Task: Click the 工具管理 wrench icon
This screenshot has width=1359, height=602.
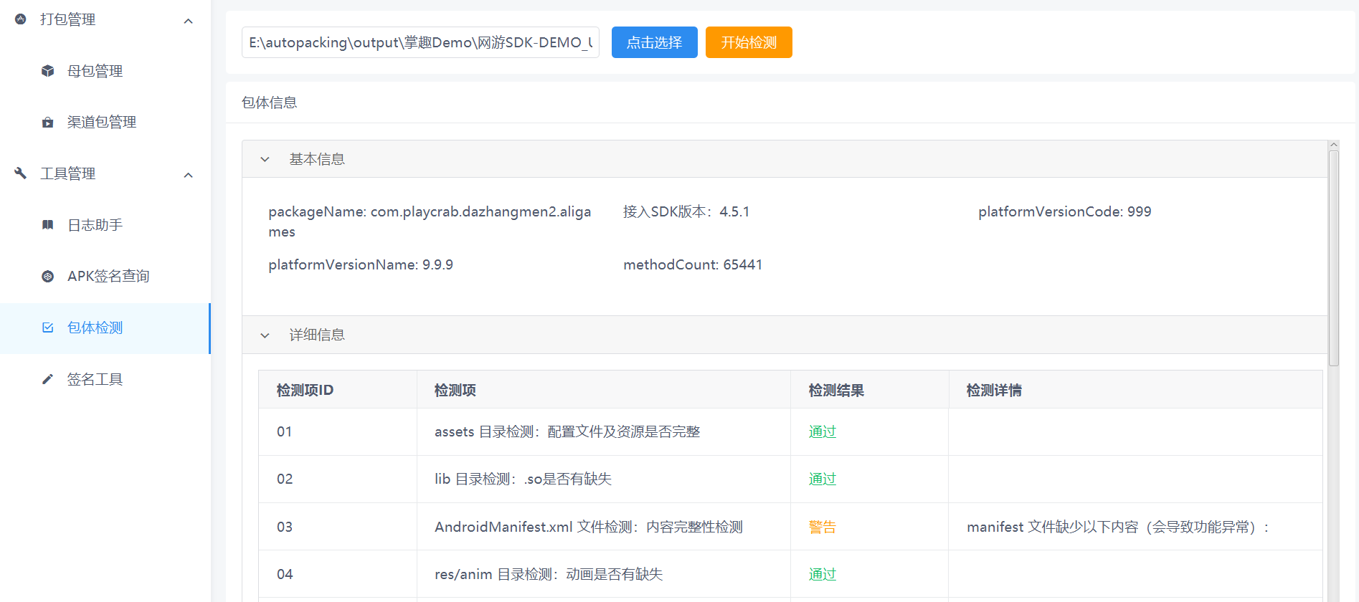Action: point(21,173)
